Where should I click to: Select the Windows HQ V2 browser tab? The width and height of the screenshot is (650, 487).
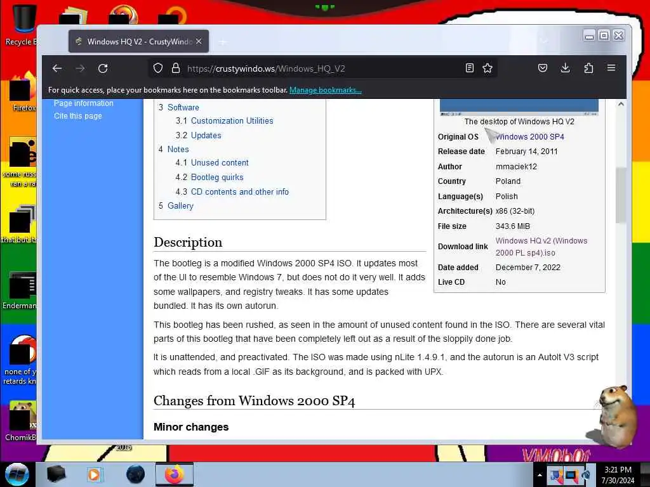[138, 41]
